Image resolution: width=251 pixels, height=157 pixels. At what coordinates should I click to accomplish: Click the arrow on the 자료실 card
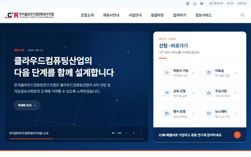pyautogui.click(x=235, y=73)
